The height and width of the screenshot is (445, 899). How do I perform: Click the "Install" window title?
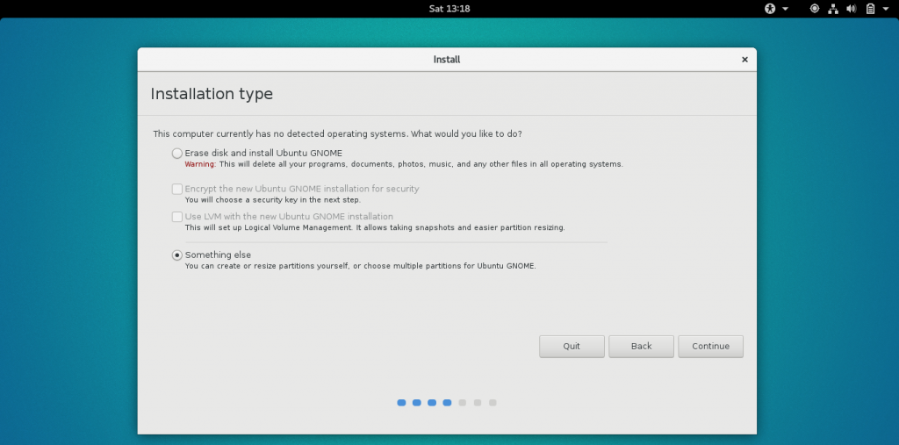[x=447, y=60]
